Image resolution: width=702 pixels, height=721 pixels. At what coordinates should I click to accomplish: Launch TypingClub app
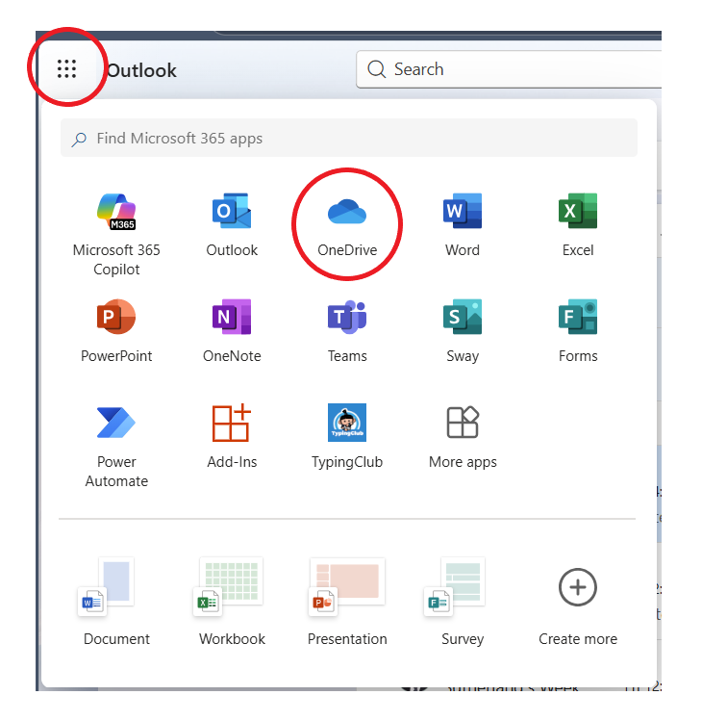coord(347,436)
